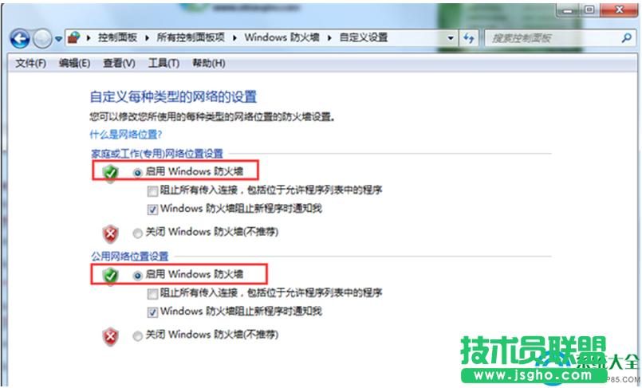The width and height of the screenshot is (642, 388).
Task: Select 关闭 Windows 防火墙 for public network
Action: tap(139, 335)
